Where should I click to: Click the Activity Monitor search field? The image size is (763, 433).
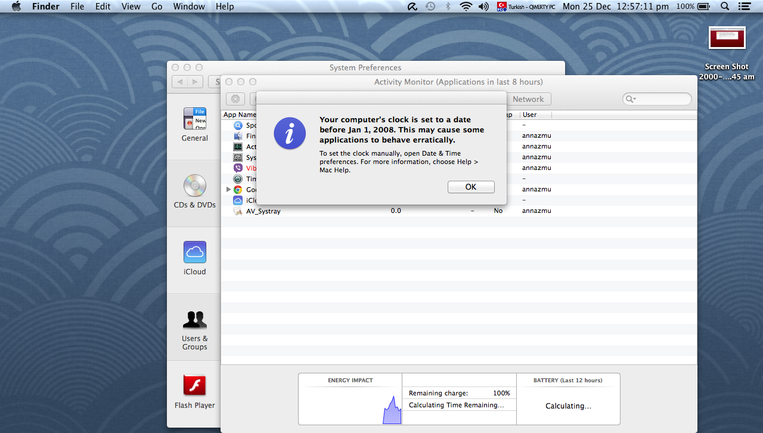657,99
